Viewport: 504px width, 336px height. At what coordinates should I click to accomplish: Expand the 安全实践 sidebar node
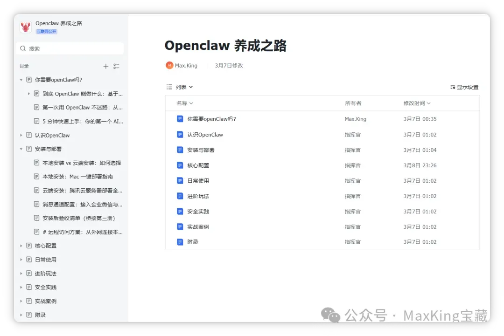coord(21,287)
